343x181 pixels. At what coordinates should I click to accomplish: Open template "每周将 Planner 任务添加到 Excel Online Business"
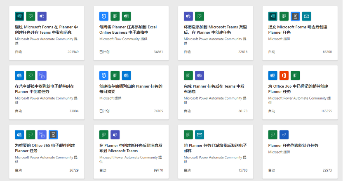[x=128, y=30]
